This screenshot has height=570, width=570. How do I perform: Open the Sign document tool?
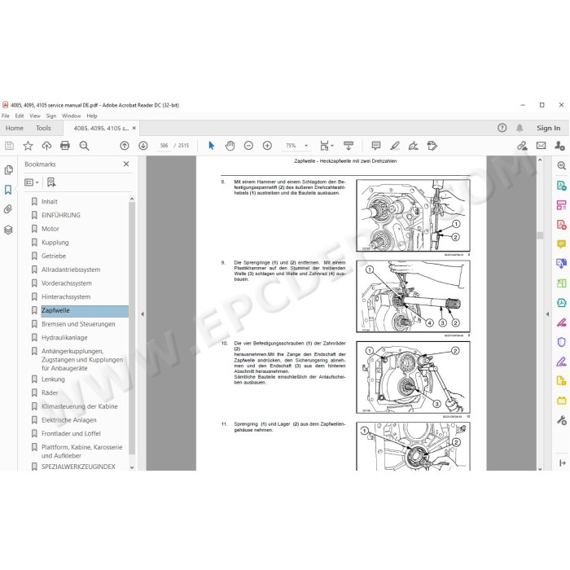click(x=414, y=146)
